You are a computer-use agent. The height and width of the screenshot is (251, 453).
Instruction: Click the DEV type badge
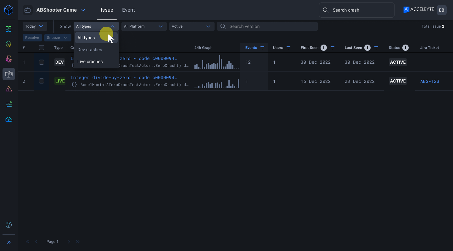pyautogui.click(x=59, y=62)
